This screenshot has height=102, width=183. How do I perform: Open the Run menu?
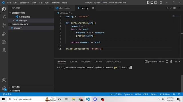pyautogui.click(x=46, y=3)
